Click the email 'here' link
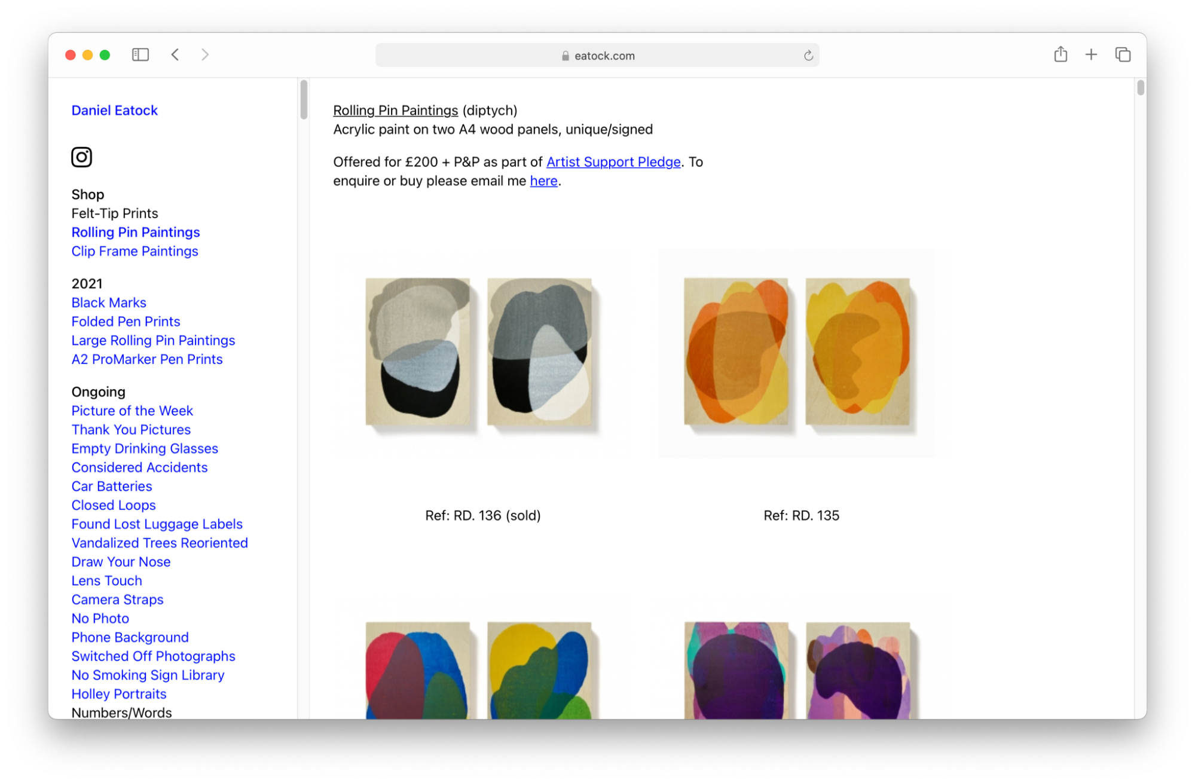 click(543, 181)
